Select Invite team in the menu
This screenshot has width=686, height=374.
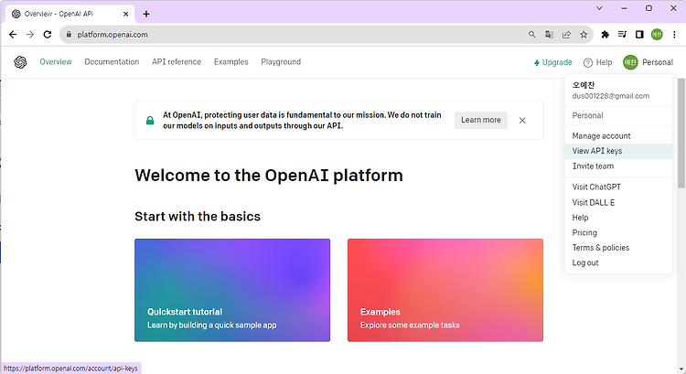[618, 166]
